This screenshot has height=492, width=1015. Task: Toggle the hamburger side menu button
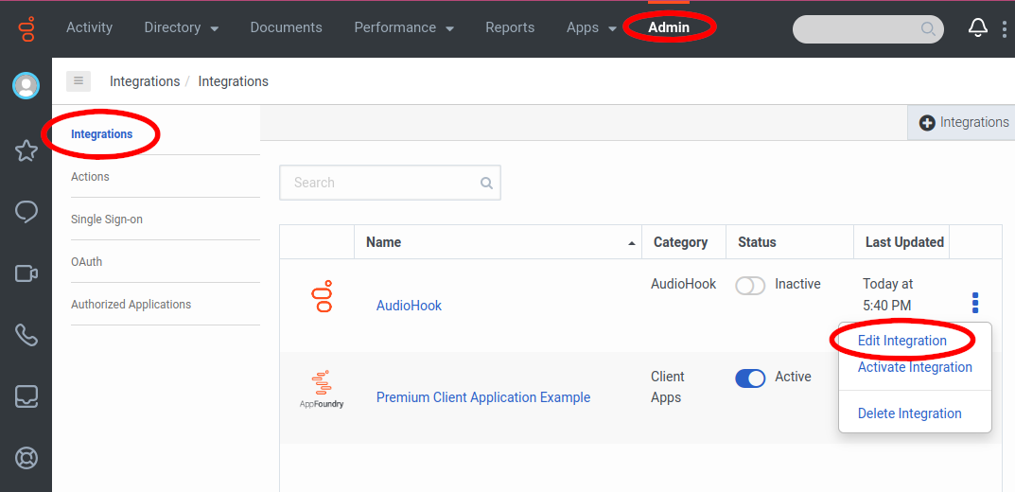pyautogui.click(x=79, y=81)
